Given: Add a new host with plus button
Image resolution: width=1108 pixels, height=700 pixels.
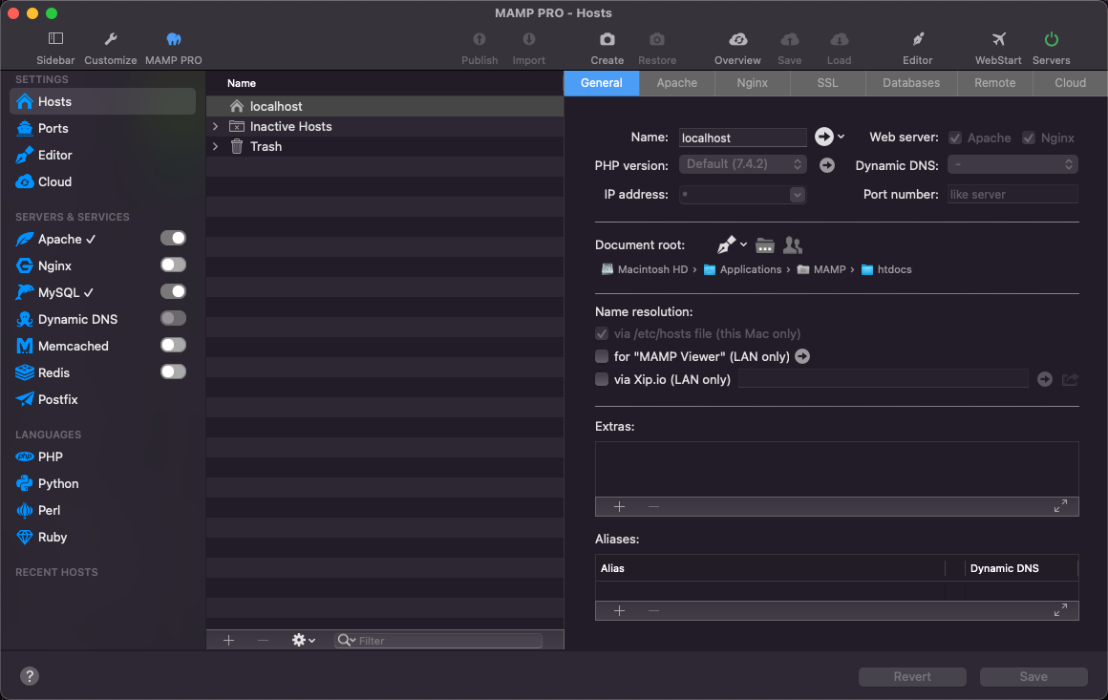Looking at the screenshot, I should [x=229, y=641].
